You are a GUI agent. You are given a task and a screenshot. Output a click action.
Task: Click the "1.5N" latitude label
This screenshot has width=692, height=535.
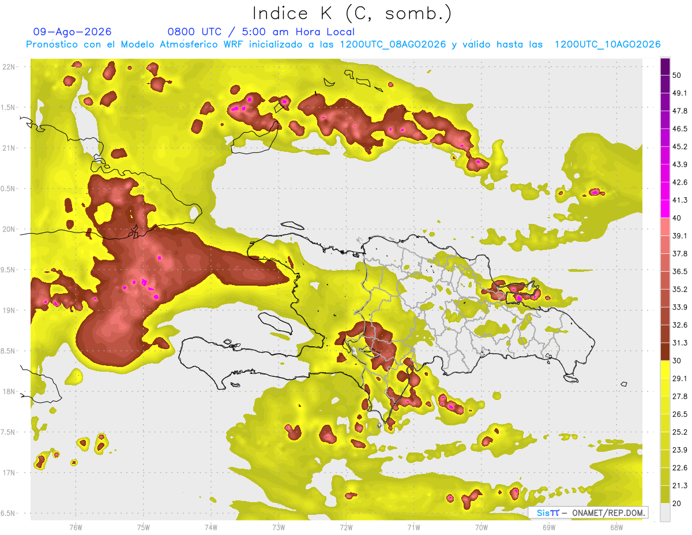point(7,107)
